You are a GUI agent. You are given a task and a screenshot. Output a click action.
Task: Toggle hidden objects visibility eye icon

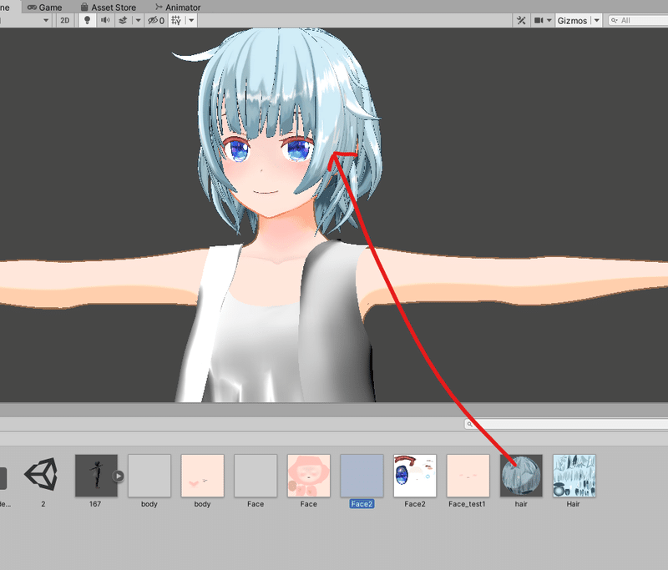click(156, 20)
